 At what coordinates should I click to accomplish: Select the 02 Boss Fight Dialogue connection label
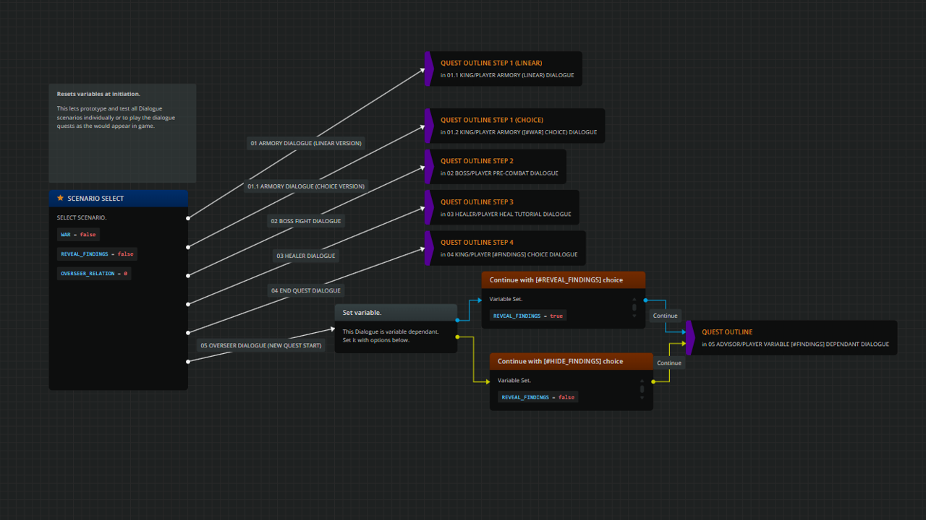[x=305, y=221]
